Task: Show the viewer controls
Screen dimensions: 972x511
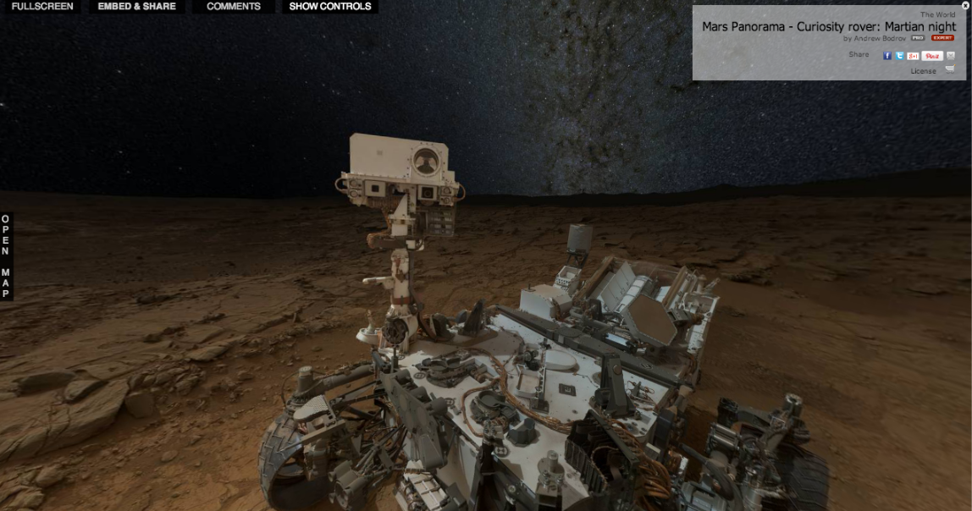Action: click(330, 7)
